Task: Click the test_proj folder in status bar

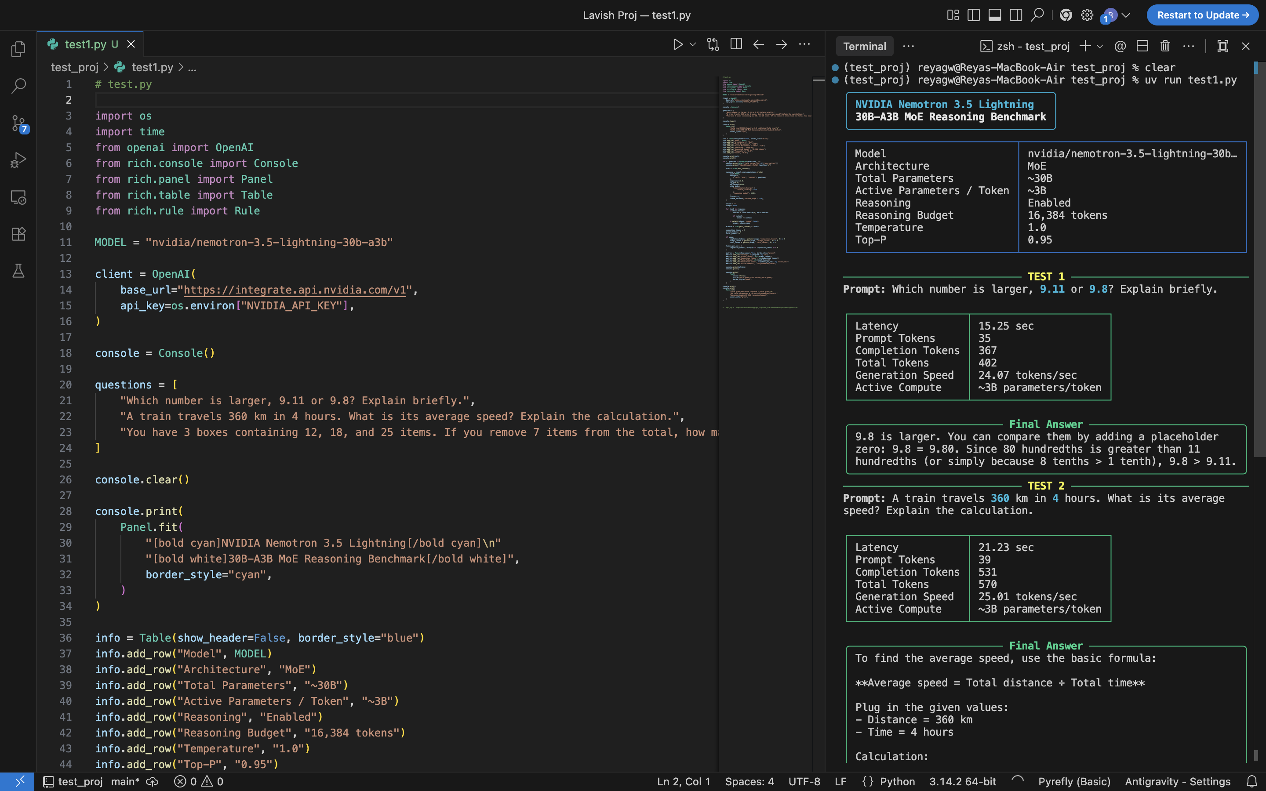Action: tap(73, 782)
